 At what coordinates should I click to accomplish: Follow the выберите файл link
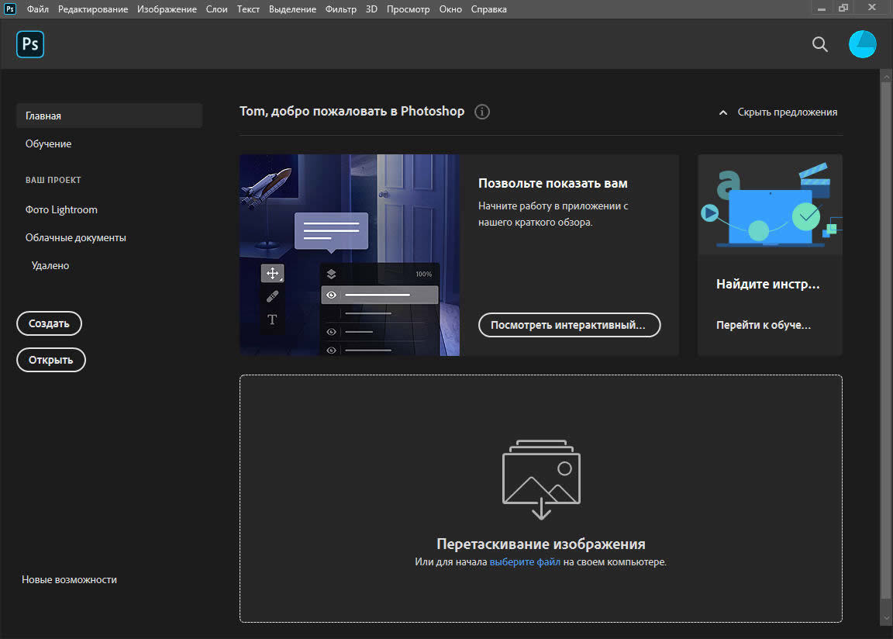click(x=525, y=562)
